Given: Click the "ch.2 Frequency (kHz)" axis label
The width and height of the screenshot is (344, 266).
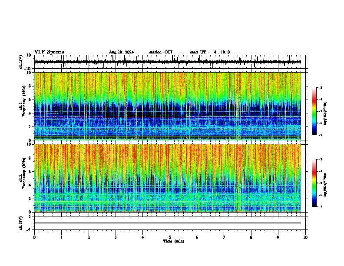Looking at the screenshot, I should point(23,173).
